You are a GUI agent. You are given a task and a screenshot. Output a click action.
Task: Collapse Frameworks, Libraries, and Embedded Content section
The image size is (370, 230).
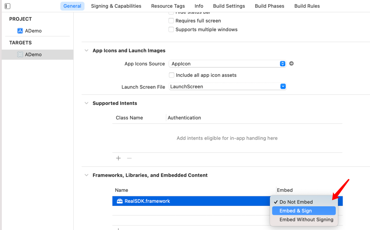(87, 175)
